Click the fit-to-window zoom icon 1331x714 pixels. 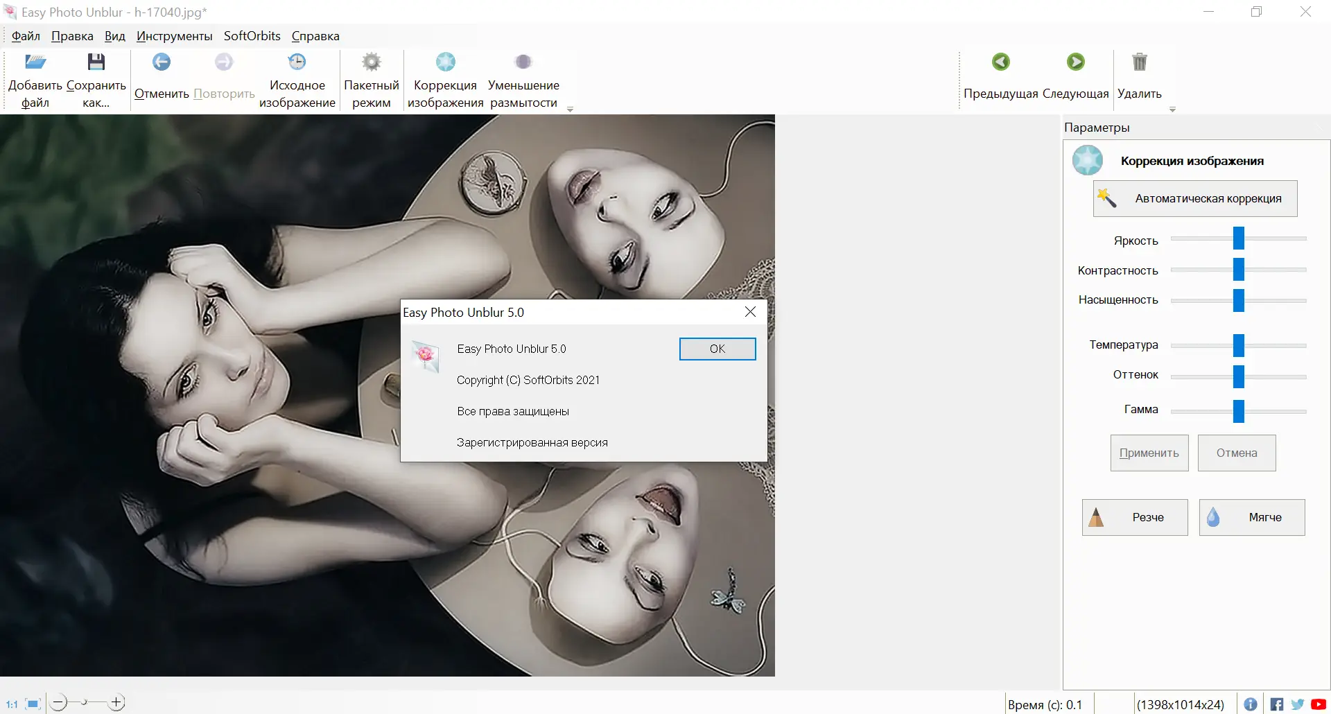coord(33,704)
